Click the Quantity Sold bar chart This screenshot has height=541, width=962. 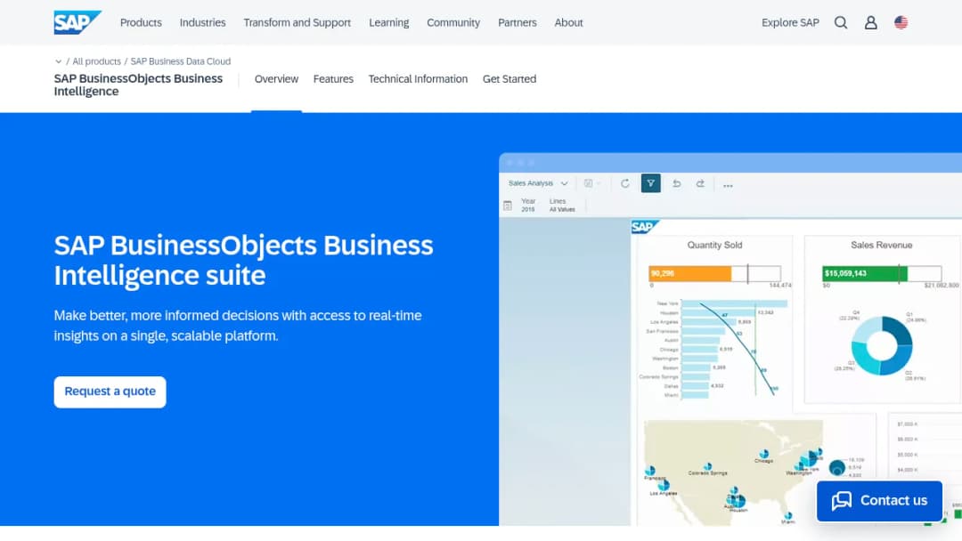[x=714, y=349]
